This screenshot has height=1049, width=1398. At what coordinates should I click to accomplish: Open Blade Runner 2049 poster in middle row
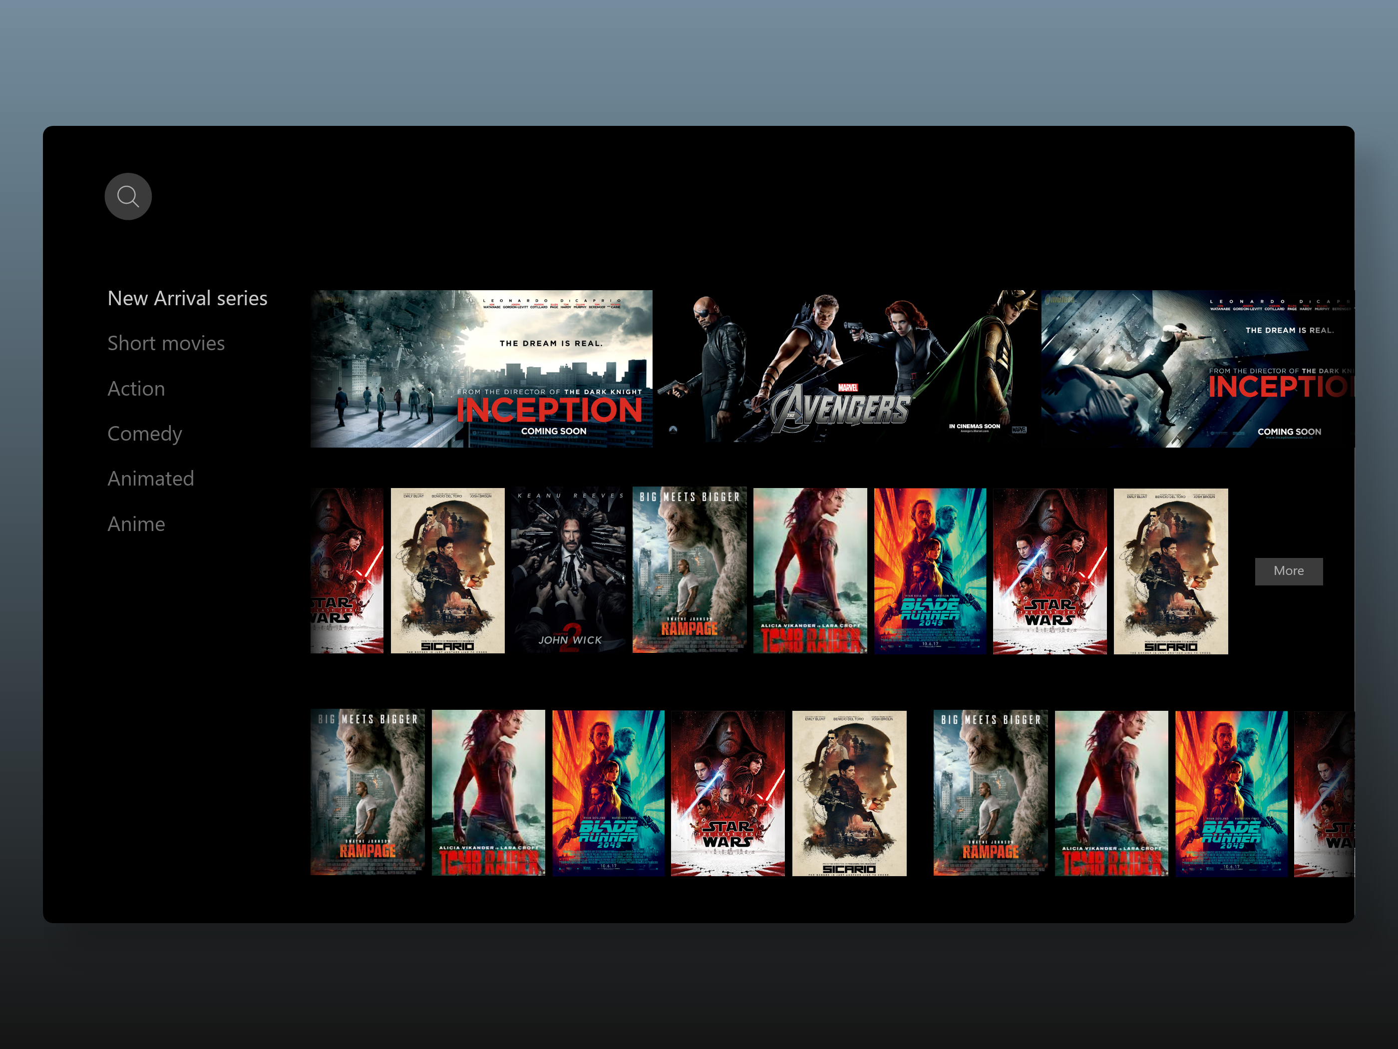click(930, 570)
